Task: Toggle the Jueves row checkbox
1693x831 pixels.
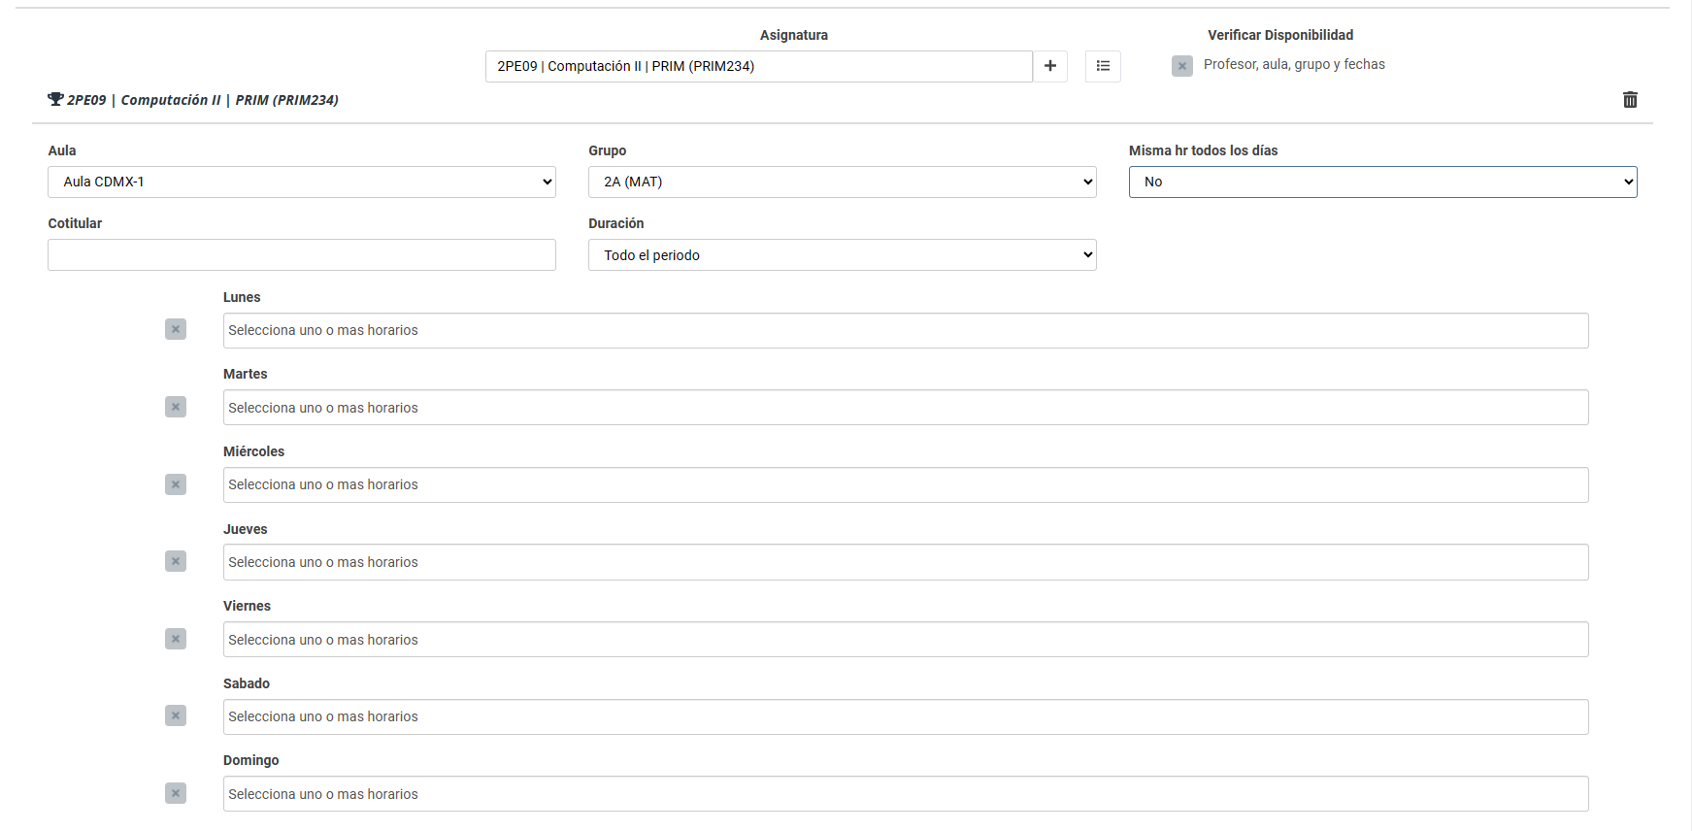Action: coord(176,561)
